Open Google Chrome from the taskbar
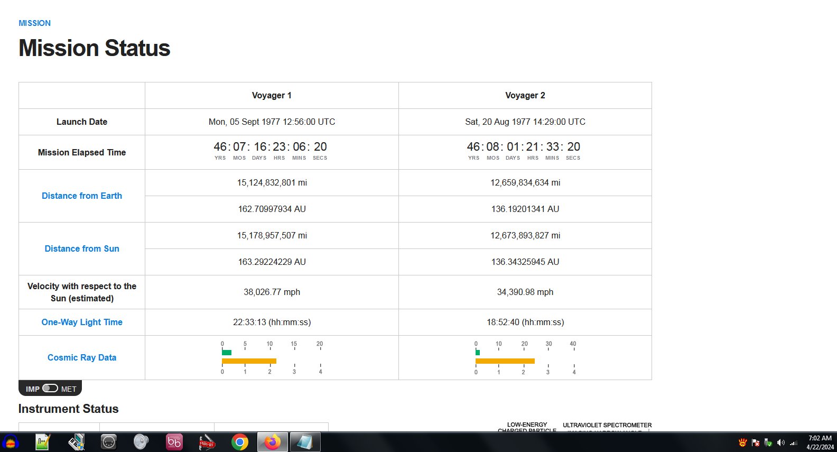The width and height of the screenshot is (837, 452). tap(239, 441)
